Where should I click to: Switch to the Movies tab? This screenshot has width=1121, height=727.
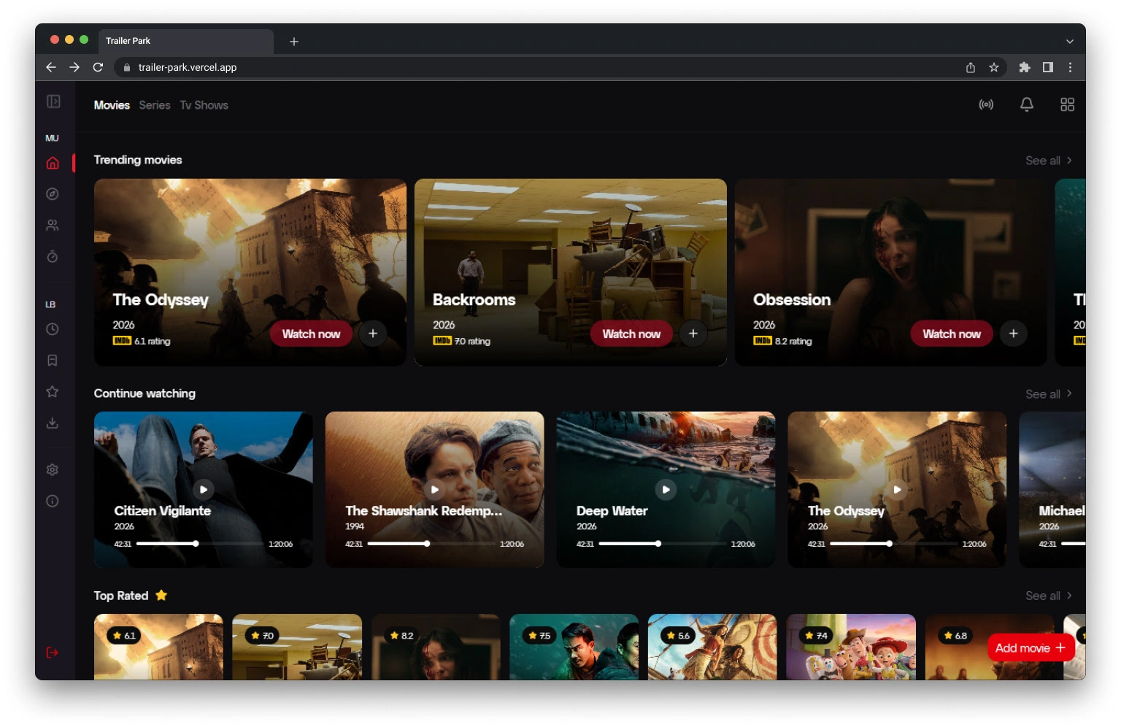tap(112, 105)
